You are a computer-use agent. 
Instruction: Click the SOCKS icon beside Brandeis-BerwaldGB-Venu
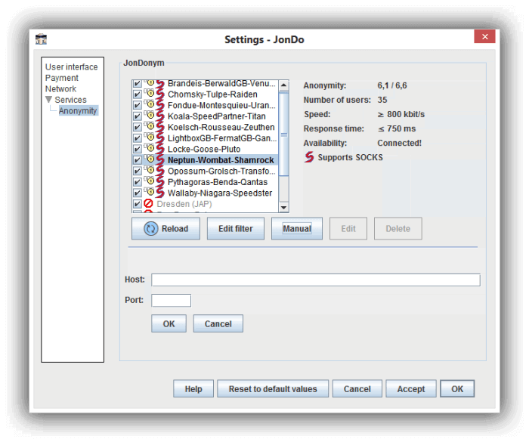(160, 84)
